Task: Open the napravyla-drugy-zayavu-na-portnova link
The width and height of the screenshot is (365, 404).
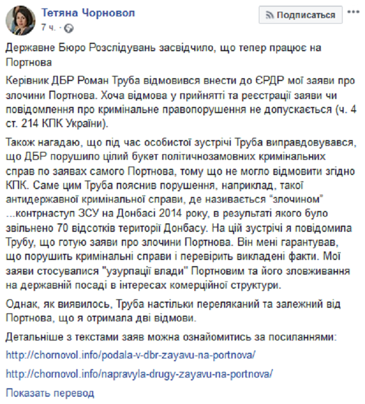Action: click(140, 374)
